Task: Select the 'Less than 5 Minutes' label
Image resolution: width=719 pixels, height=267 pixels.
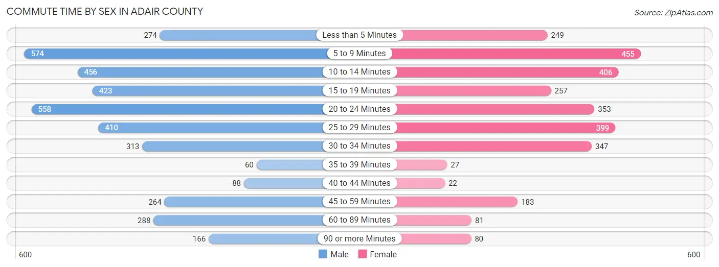Action: [x=360, y=35]
